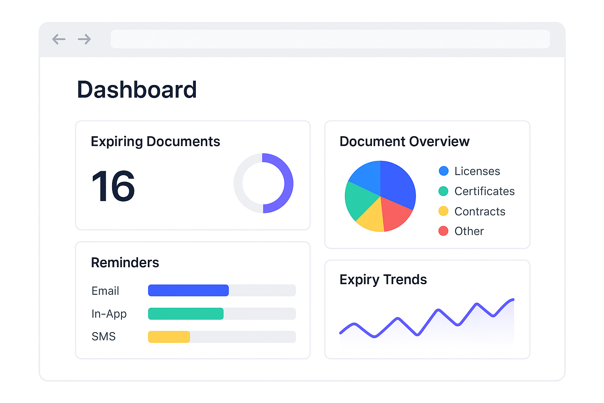
Task: Select the green Certificates legend dot
Action: pos(444,191)
